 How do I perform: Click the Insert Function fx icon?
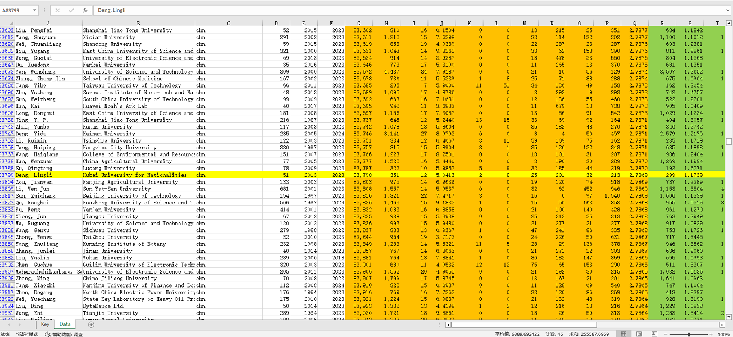(85, 10)
